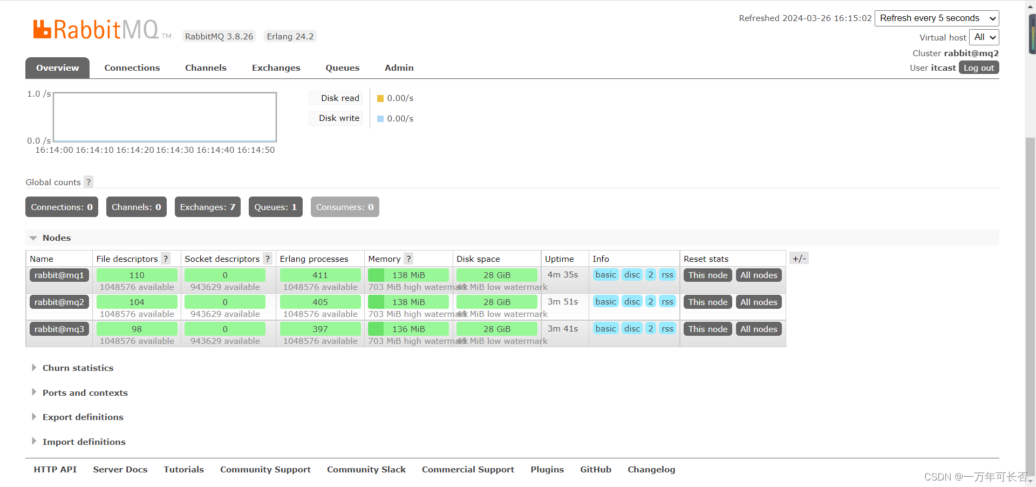Switch to the Admin tab
Screen dimensions: 1036x487
coord(399,68)
